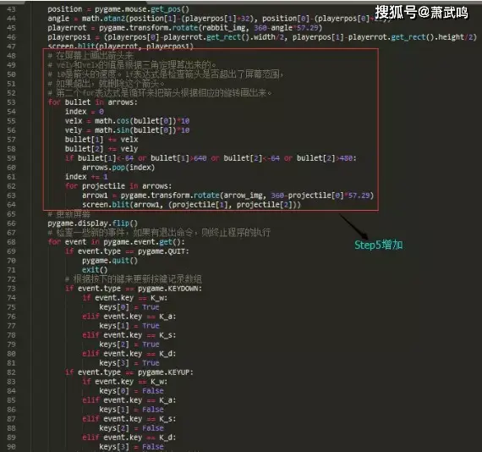The width and height of the screenshot is (482, 452).
Task: Click gutter line number 82
Action: (11, 372)
